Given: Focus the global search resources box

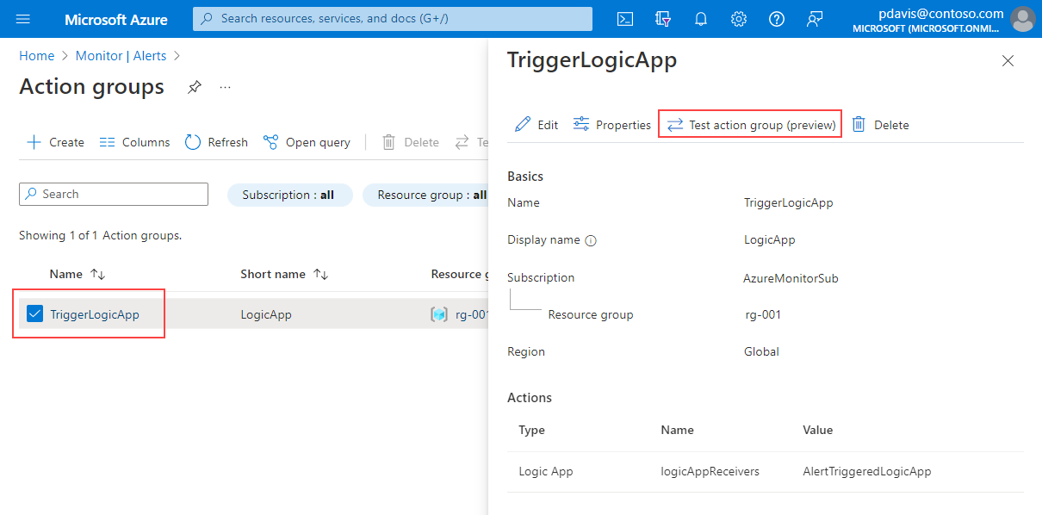Looking at the screenshot, I should click(x=393, y=19).
